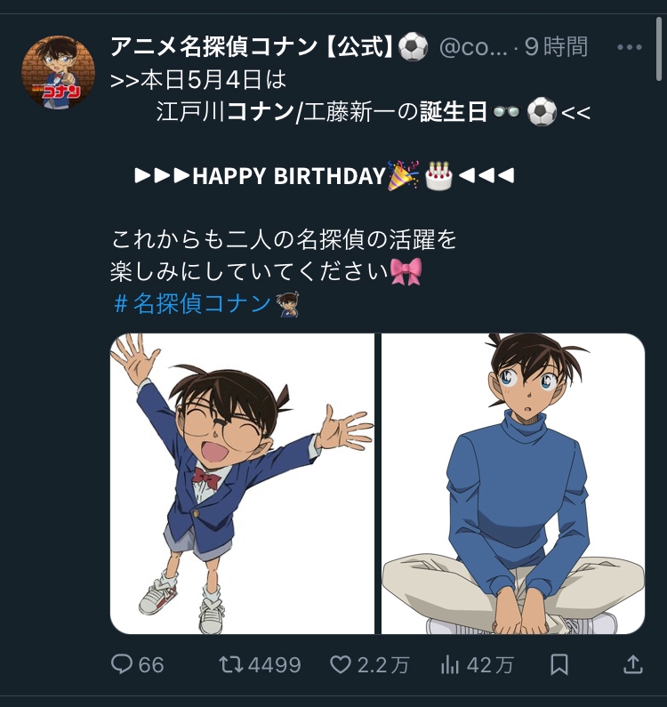Screen dimensions: 667x707
Task: Open the Detective Conan account profile picture
Action: click(x=58, y=73)
